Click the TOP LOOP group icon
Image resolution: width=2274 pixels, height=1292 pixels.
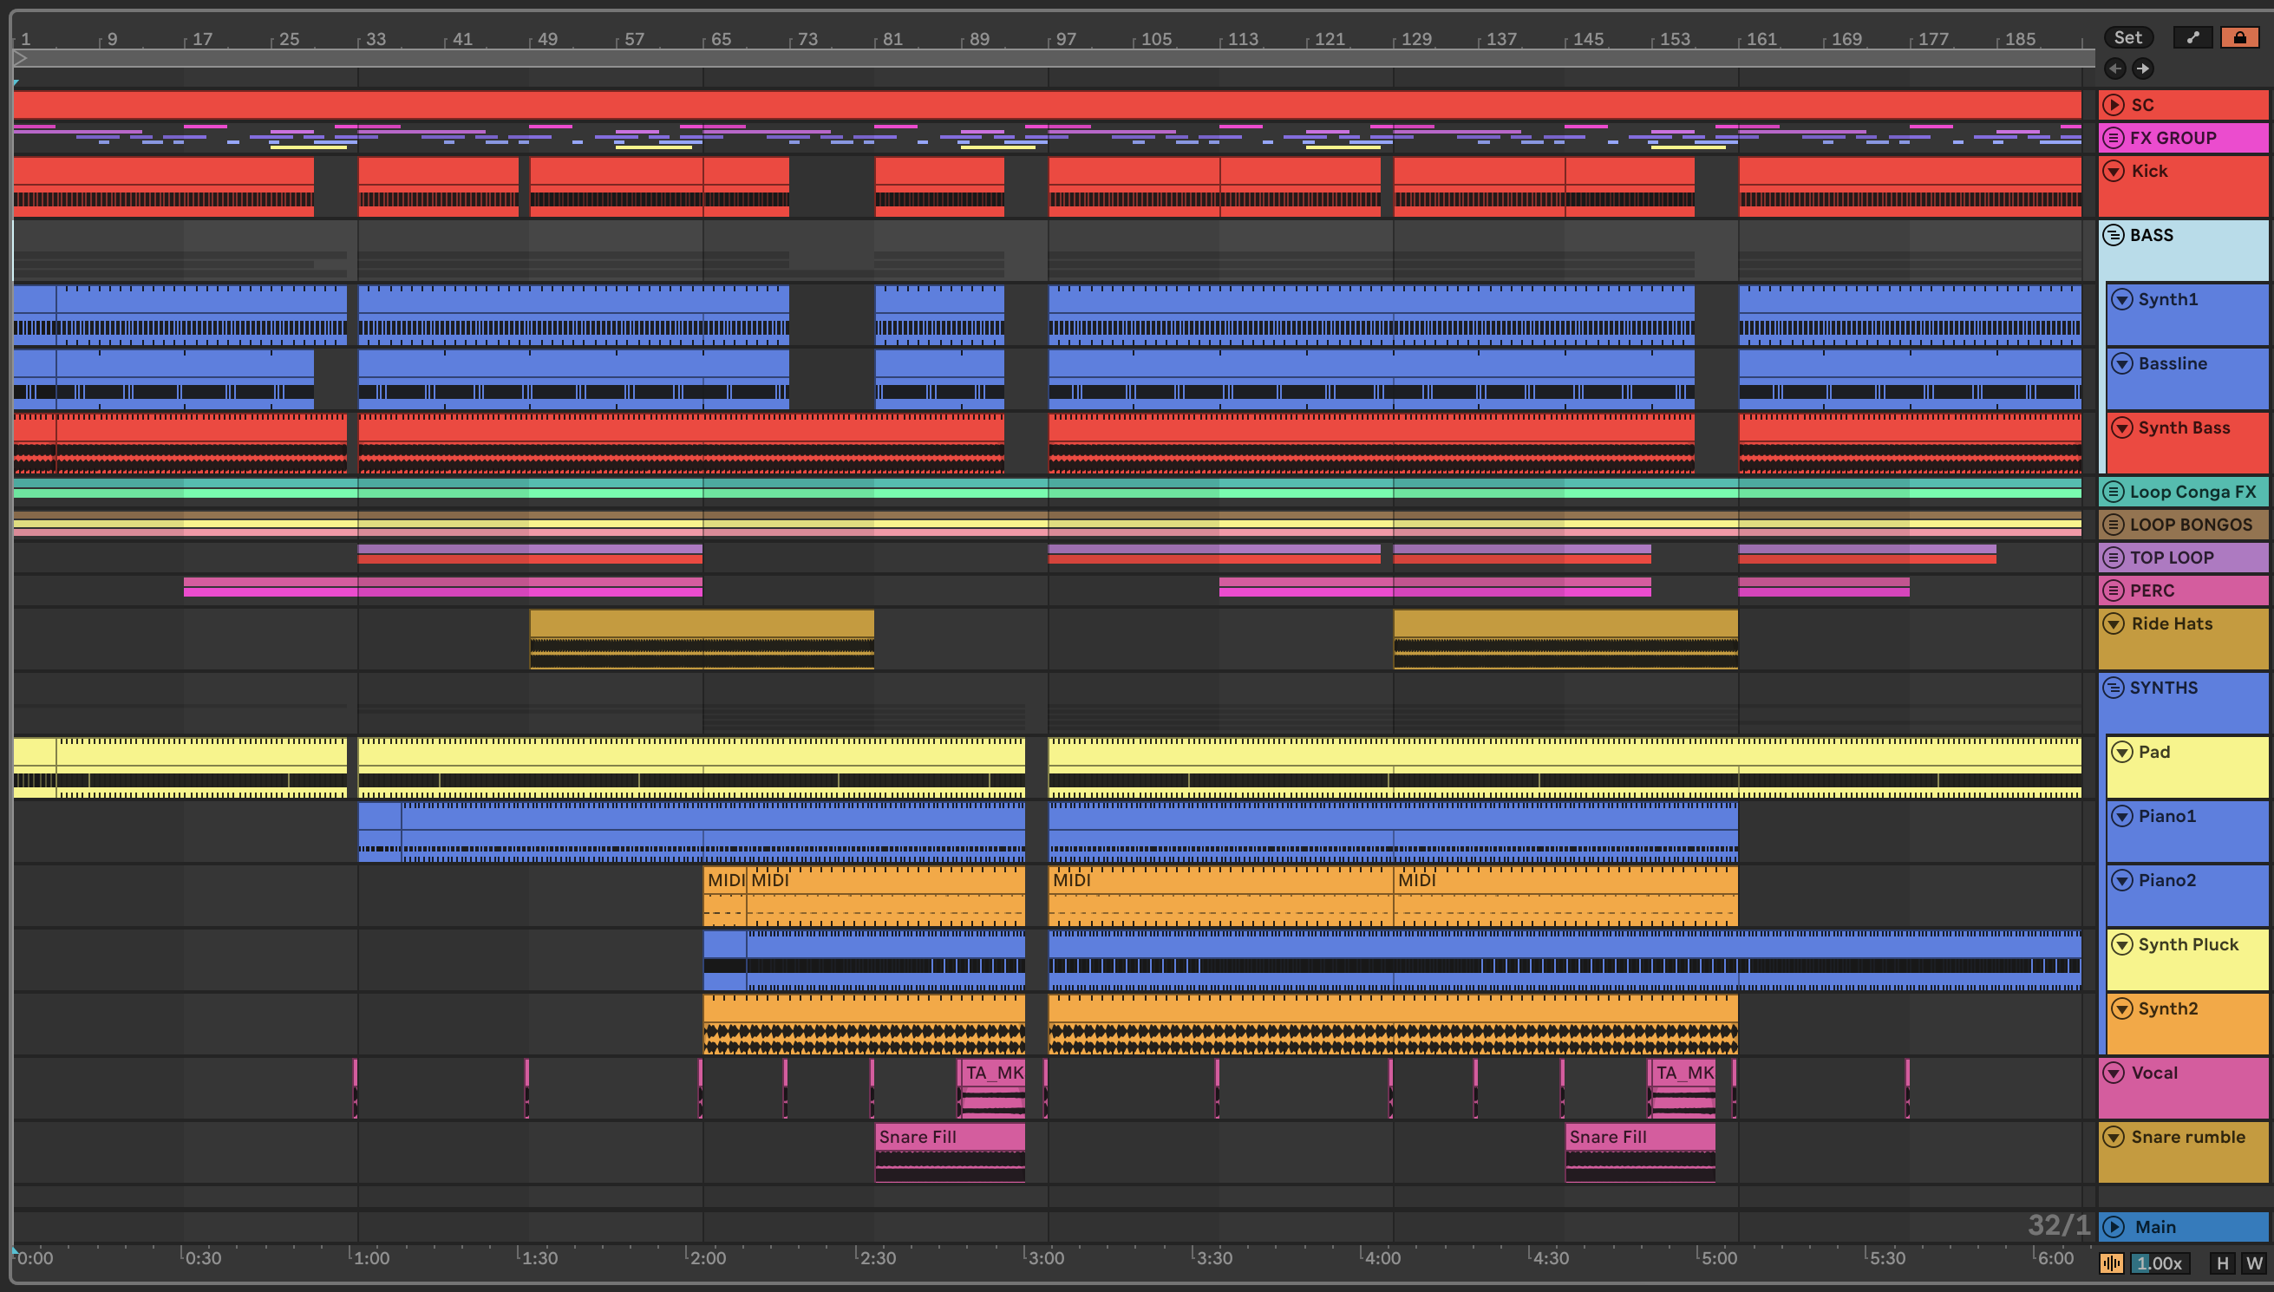click(2114, 558)
